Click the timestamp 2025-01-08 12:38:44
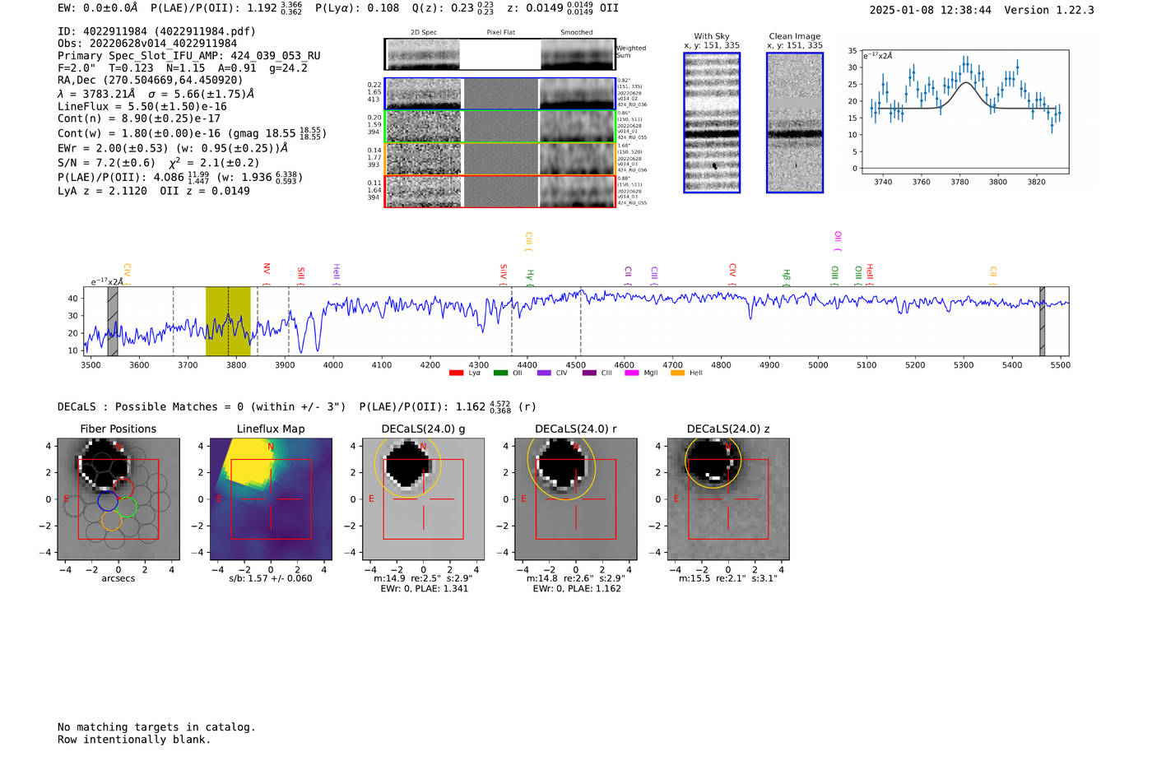Screen dimensions: 1152x784 (931, 10)
